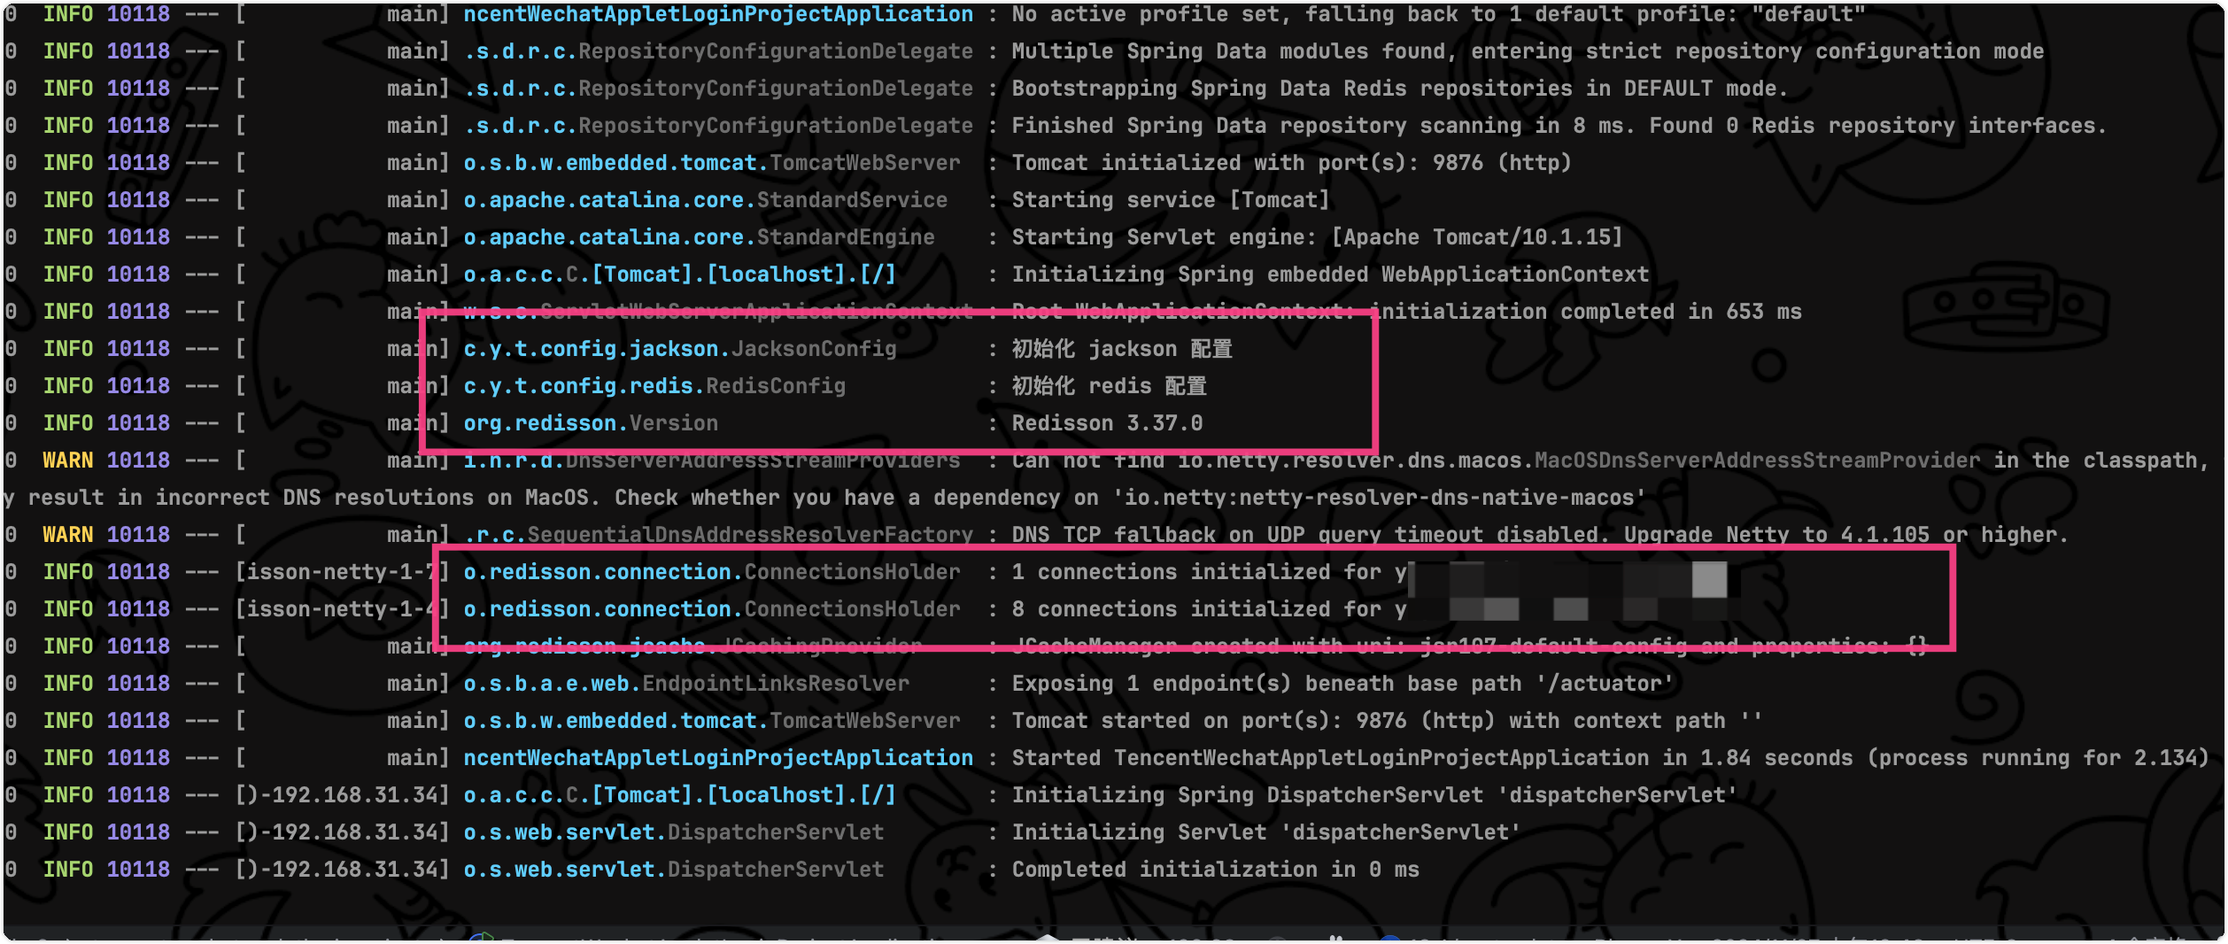Click the "8 connections initialized" log message
The height and width of the screenshot is (944, 2228).
[x=1209, y=609]
